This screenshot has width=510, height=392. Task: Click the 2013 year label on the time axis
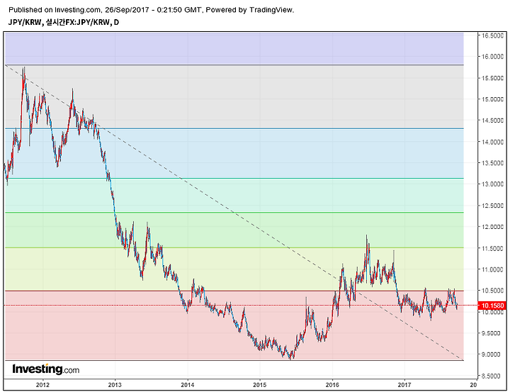115,385
